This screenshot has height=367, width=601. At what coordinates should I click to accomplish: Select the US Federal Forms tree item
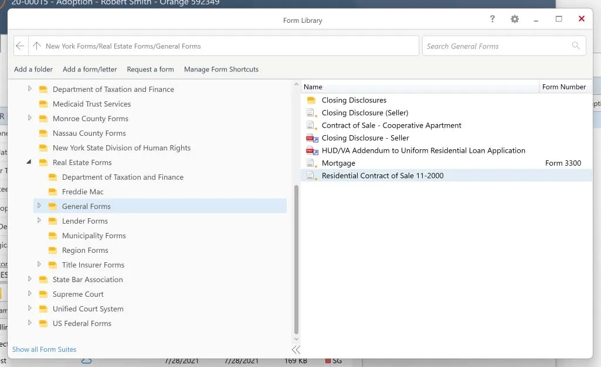click(x=82, y=324)
